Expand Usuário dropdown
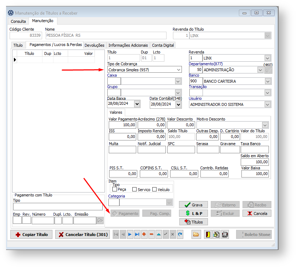The width and height of the screenshot is (296, 267). tap(267, 104)
